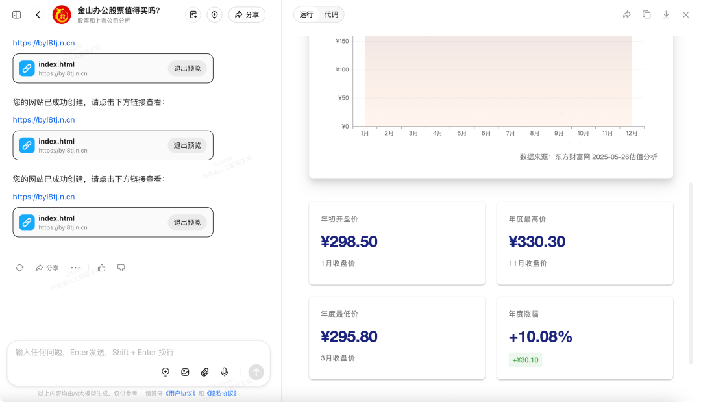
Task: Open the first https://byl8tj.n.cn link
Action: [x=44, y=43]
